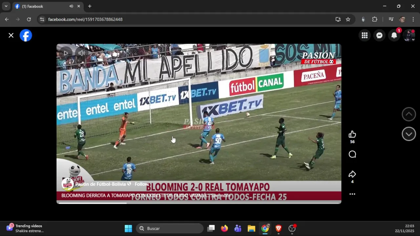Open the Facebook menu grid
420x236 pixels.
click(x=365, y=35)
